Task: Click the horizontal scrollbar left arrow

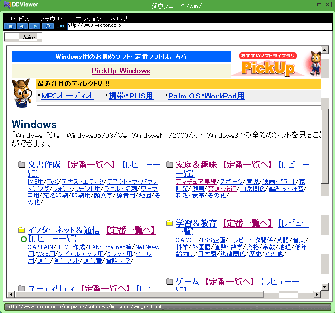Action: 11,294
